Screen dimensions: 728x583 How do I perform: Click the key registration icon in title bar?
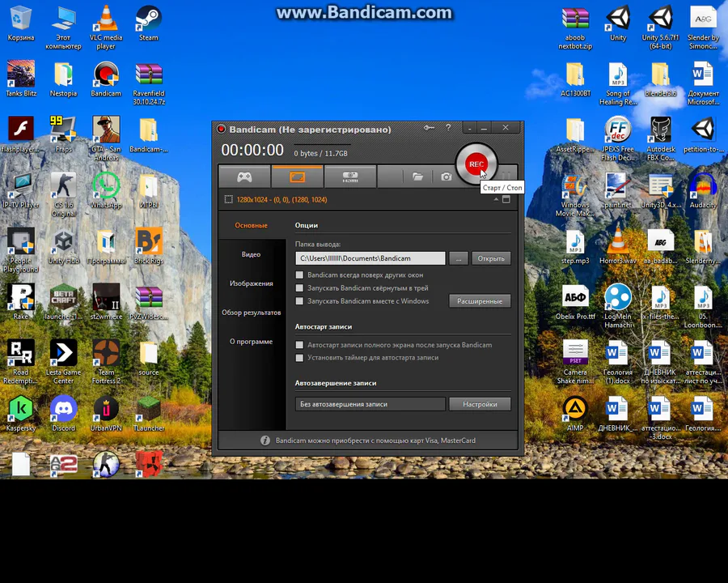click(x=429, y=127)
